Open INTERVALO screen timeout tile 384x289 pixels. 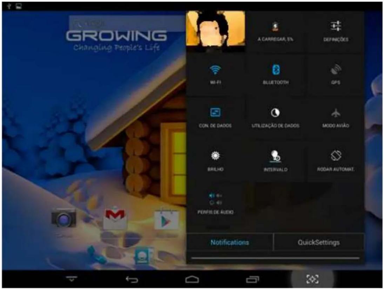pos(276,161)
